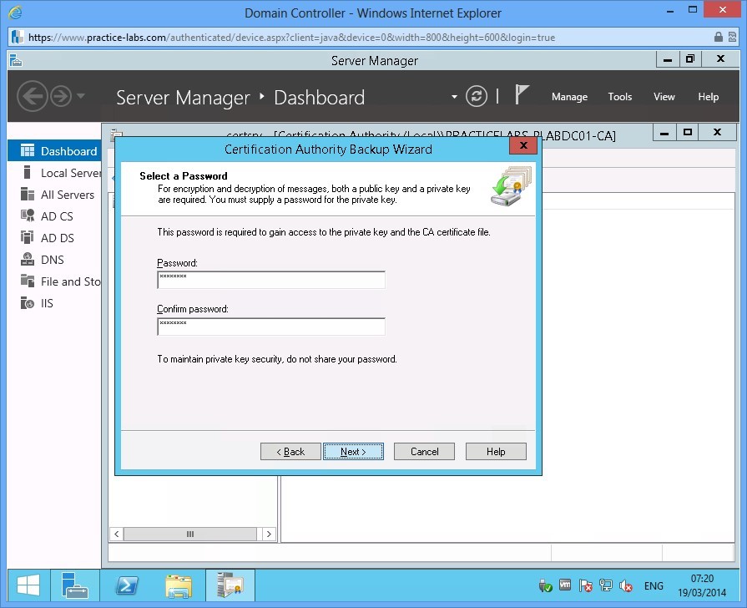The image size is (747, 608).
Task: Cancel the Certification Authority Backup Wizard
Action: (424, 452)
